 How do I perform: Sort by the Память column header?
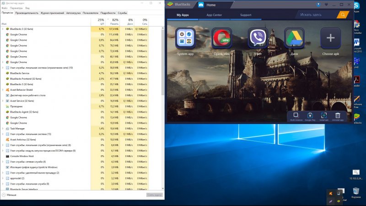(x=113, y=22)
